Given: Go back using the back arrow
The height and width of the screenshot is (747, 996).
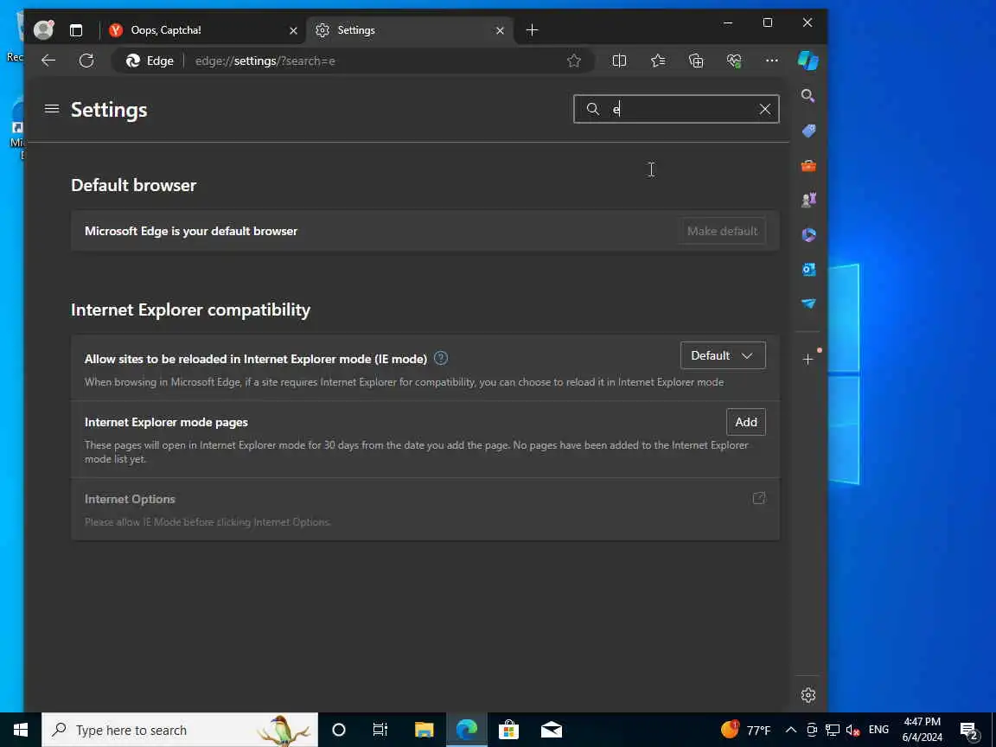Looking at the screenshot, I should tap(48, 61).
